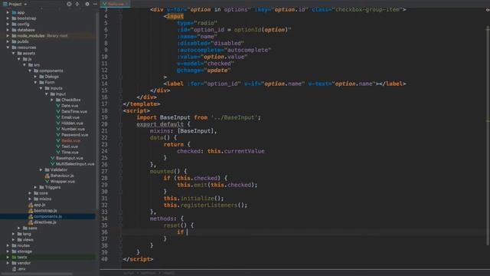The width and height of the screenshot is (490, 276).
Task: Collapse the Input folder arrow
Action: 47,94
